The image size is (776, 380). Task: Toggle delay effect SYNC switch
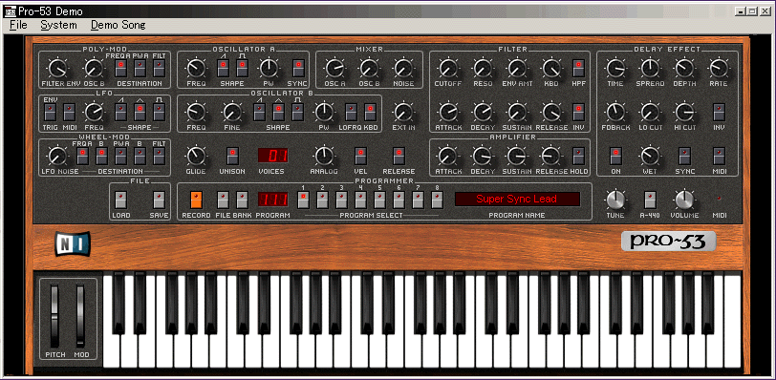coord(684,156)
